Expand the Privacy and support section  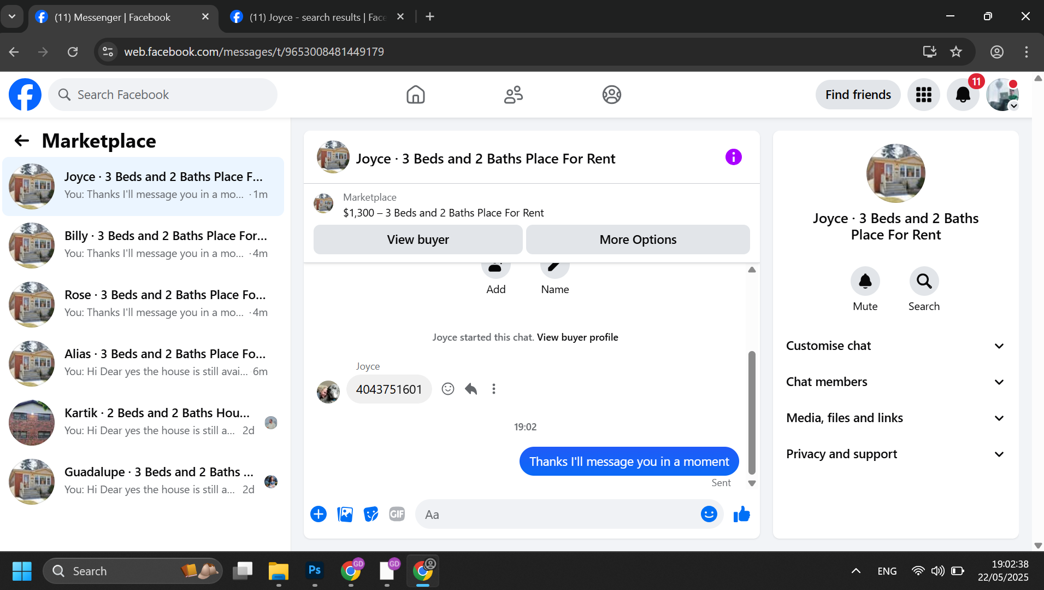coord(896,454)
